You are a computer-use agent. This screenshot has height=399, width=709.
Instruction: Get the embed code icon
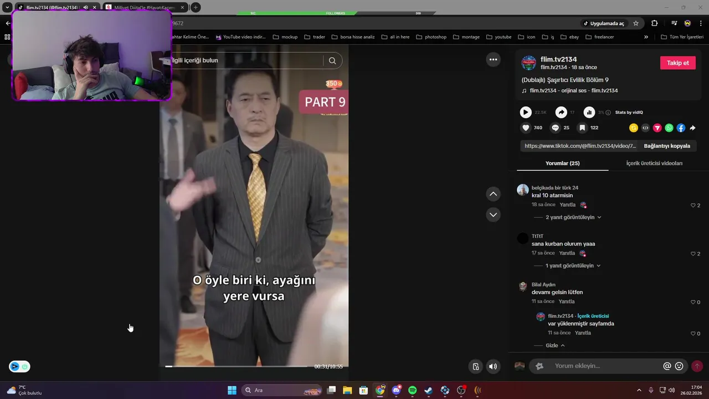click(645, 128)
